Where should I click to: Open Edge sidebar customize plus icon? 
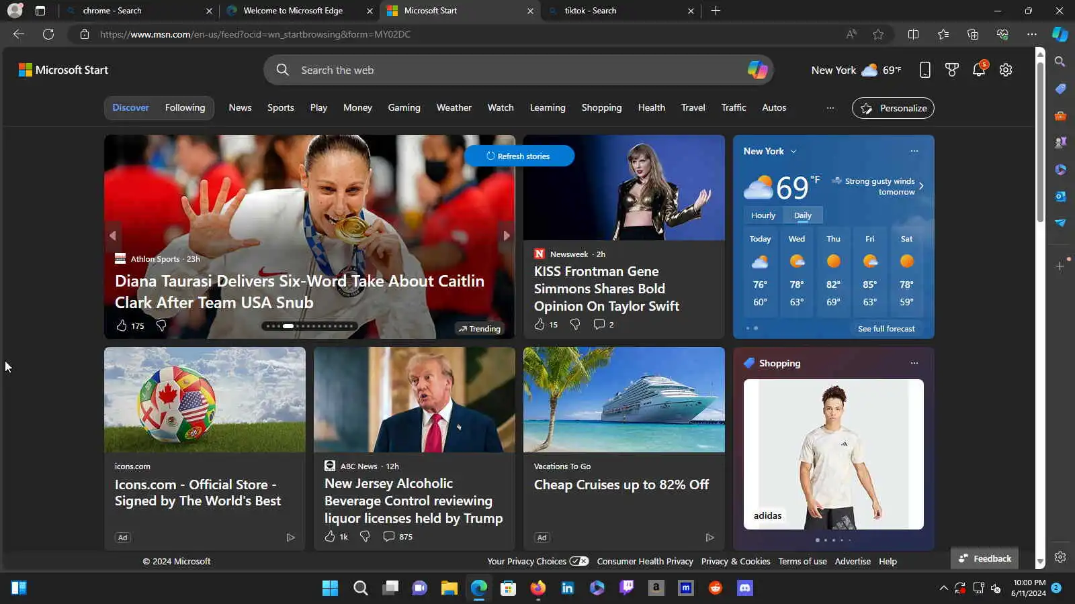click(x=1060, y=266)
